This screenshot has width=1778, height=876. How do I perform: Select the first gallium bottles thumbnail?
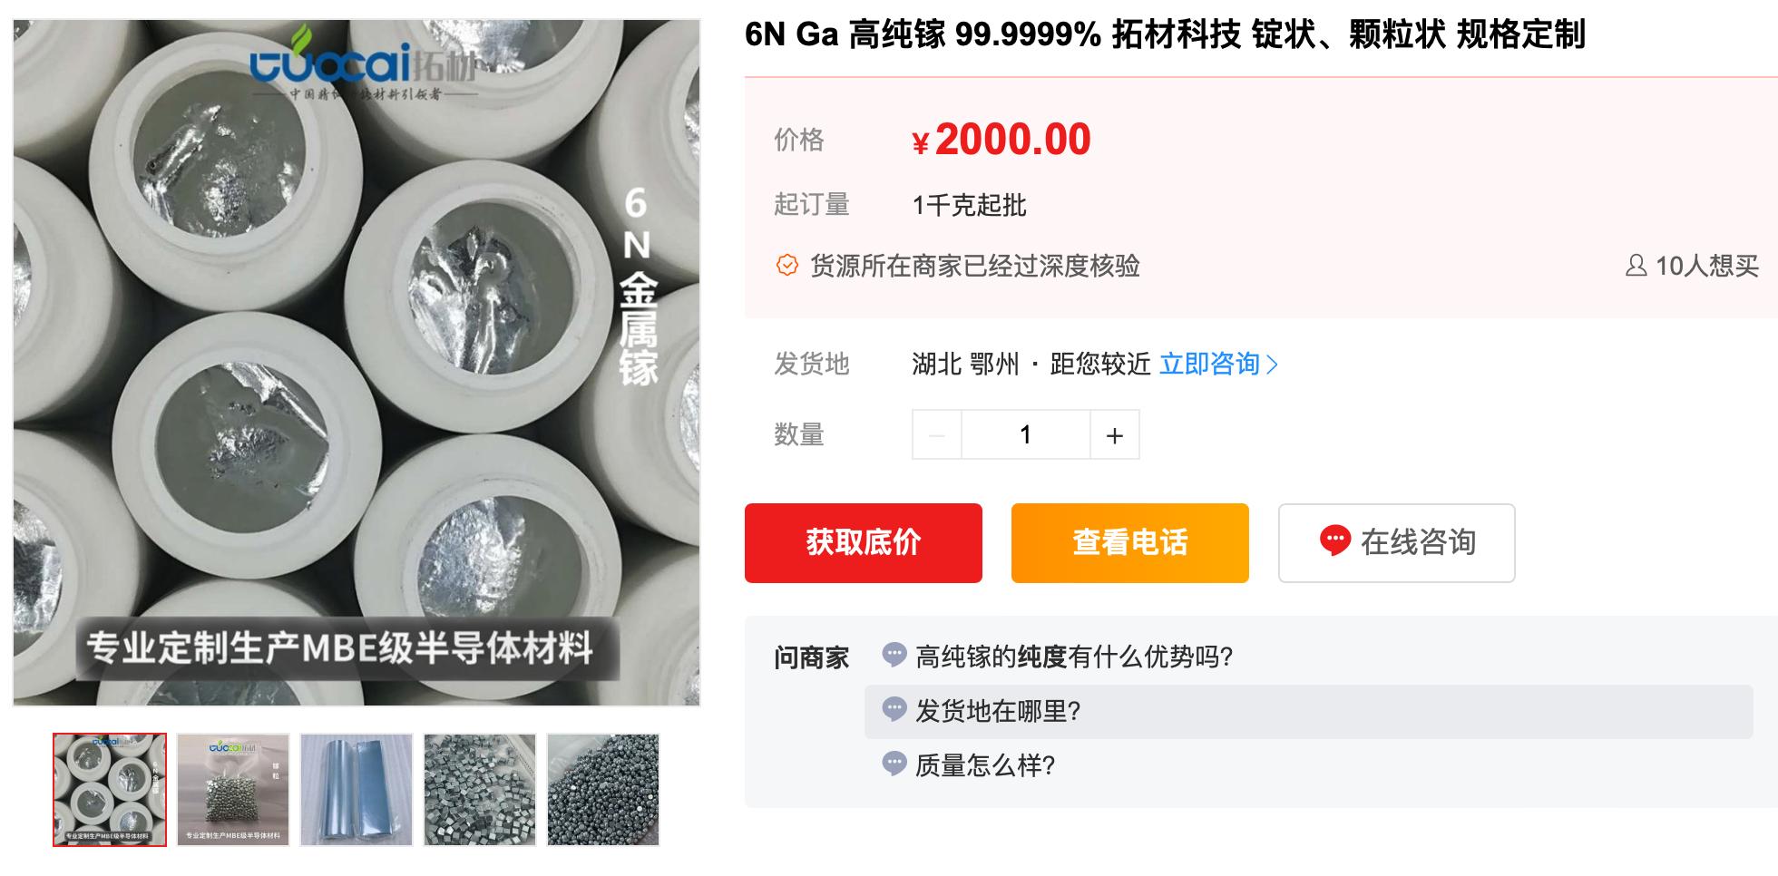pyautogui.click(x=110, y=790)
